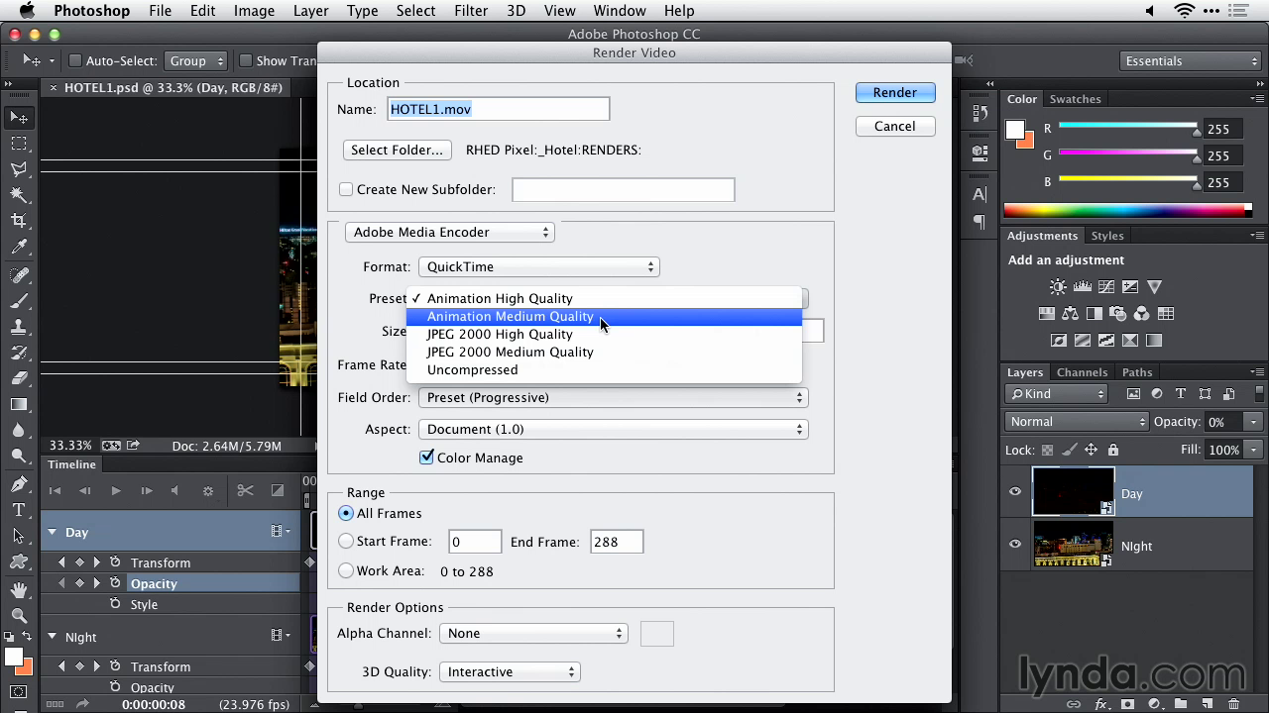Screen dimensions: 1269x713
Task: Uncheck Color Manage checkbox
Action: (x=427, y=458)
